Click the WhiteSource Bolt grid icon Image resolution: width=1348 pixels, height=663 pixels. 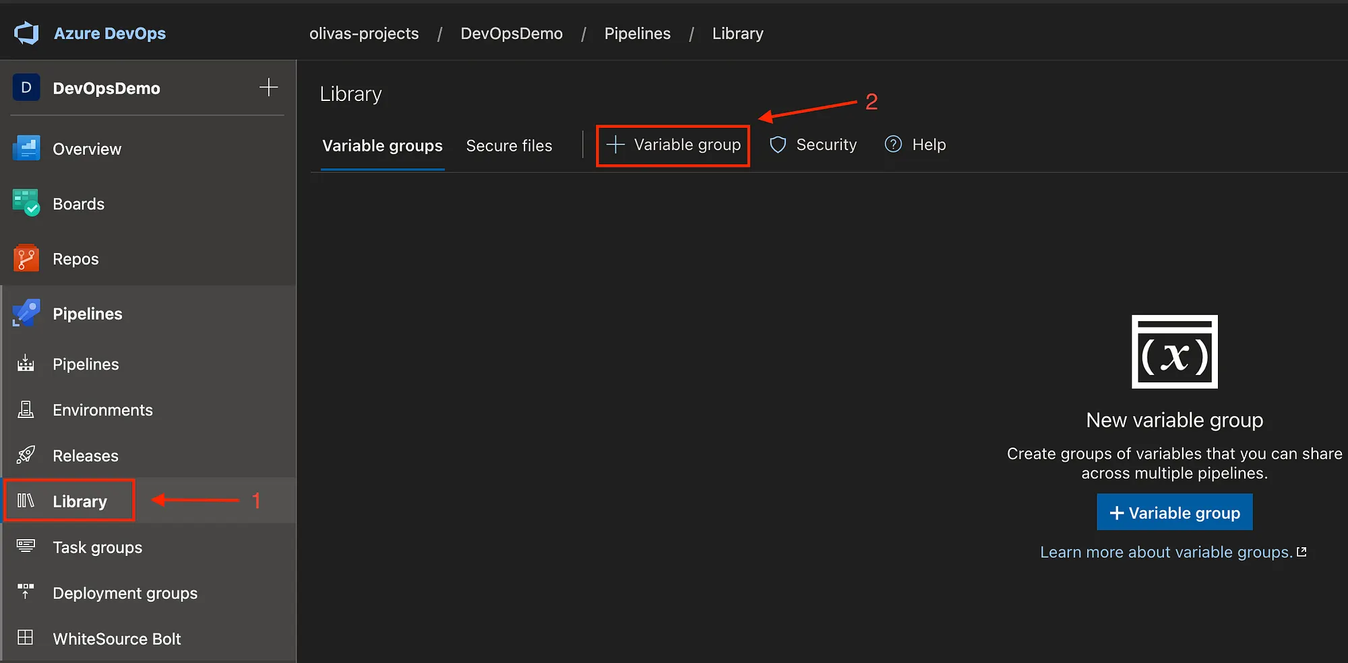pos(26,637)
